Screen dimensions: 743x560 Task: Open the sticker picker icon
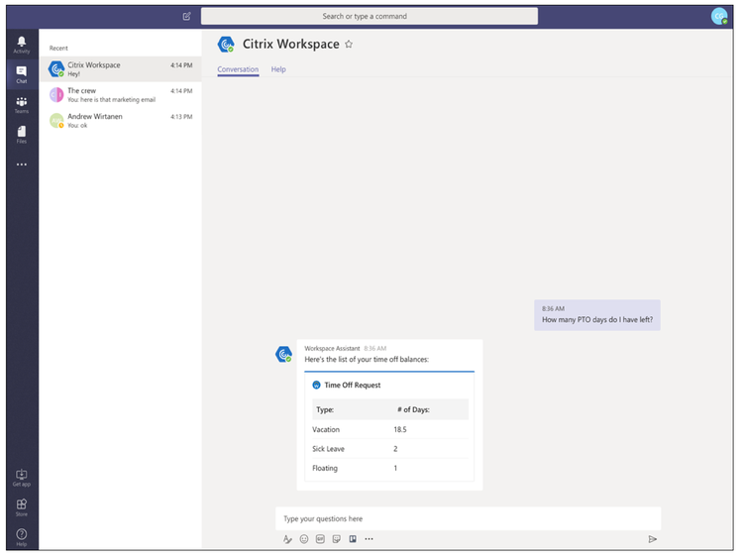(x=337, y=539)
